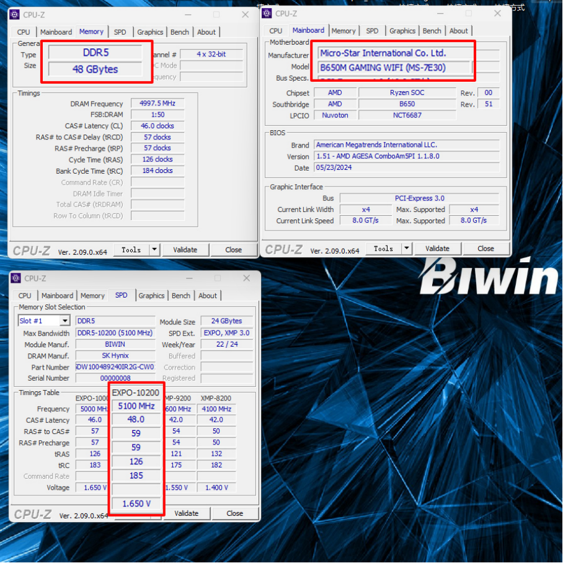
Task: Click the BIOS date 05/23/2024 field
Action: (x=407, y=167)
